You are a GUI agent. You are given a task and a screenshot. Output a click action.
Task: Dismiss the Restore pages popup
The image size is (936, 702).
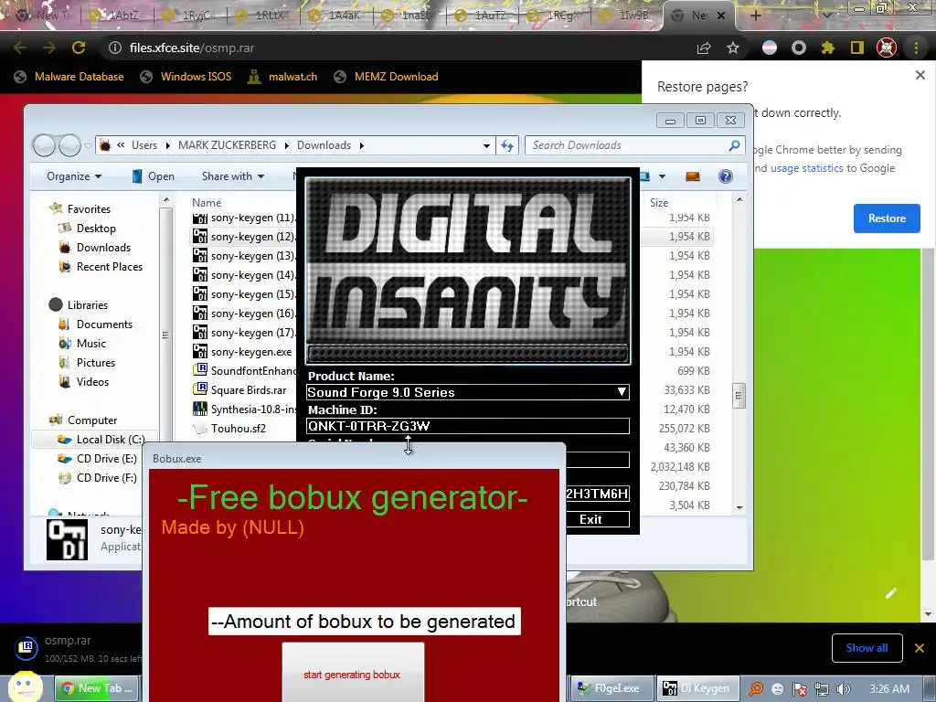920,75
